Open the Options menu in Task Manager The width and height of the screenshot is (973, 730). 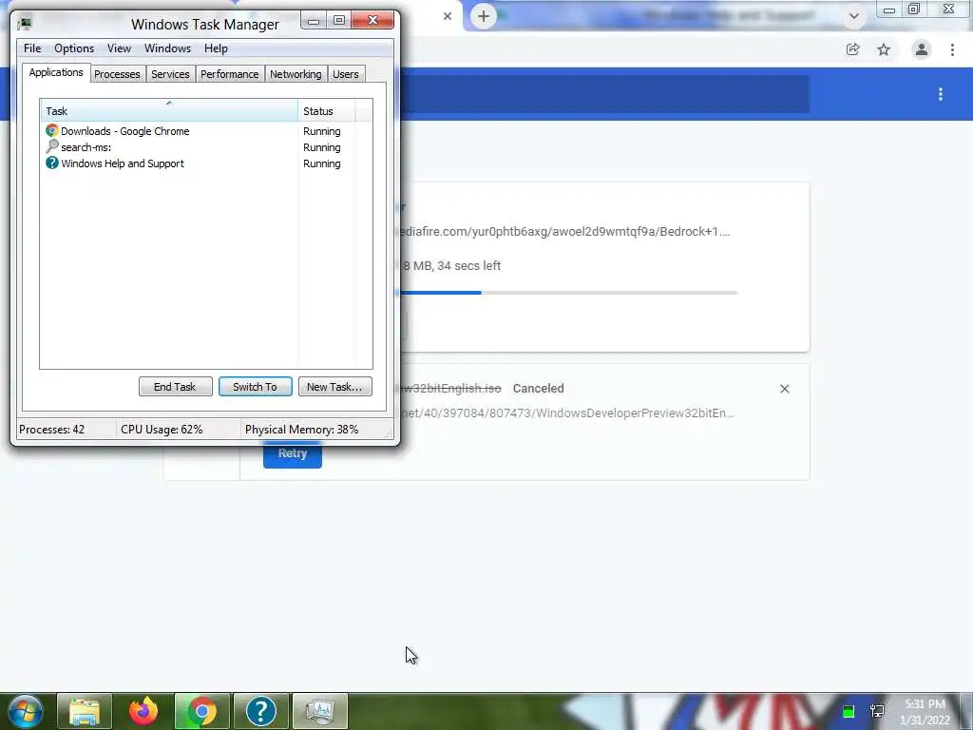coord(74,48)
